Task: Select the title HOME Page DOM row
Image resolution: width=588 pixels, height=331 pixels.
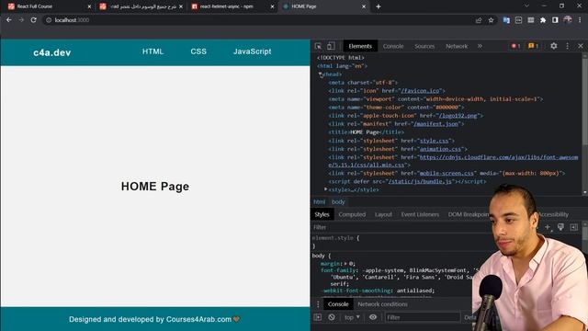Action: (366, 132)
